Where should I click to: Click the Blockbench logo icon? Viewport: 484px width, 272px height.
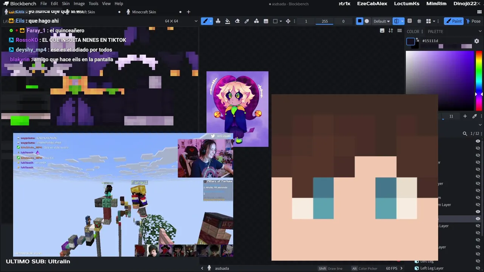click(x=6, y=3)
